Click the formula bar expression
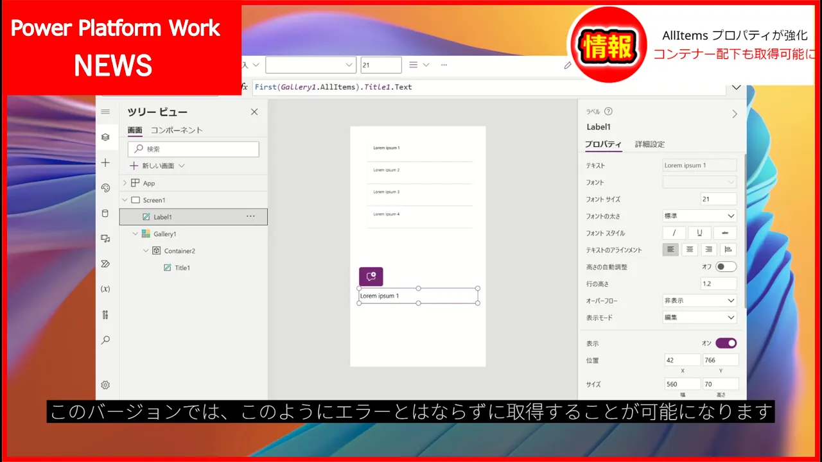Viewport: 822px width, 462px height. pyautogui.click(x=333, y=87)
